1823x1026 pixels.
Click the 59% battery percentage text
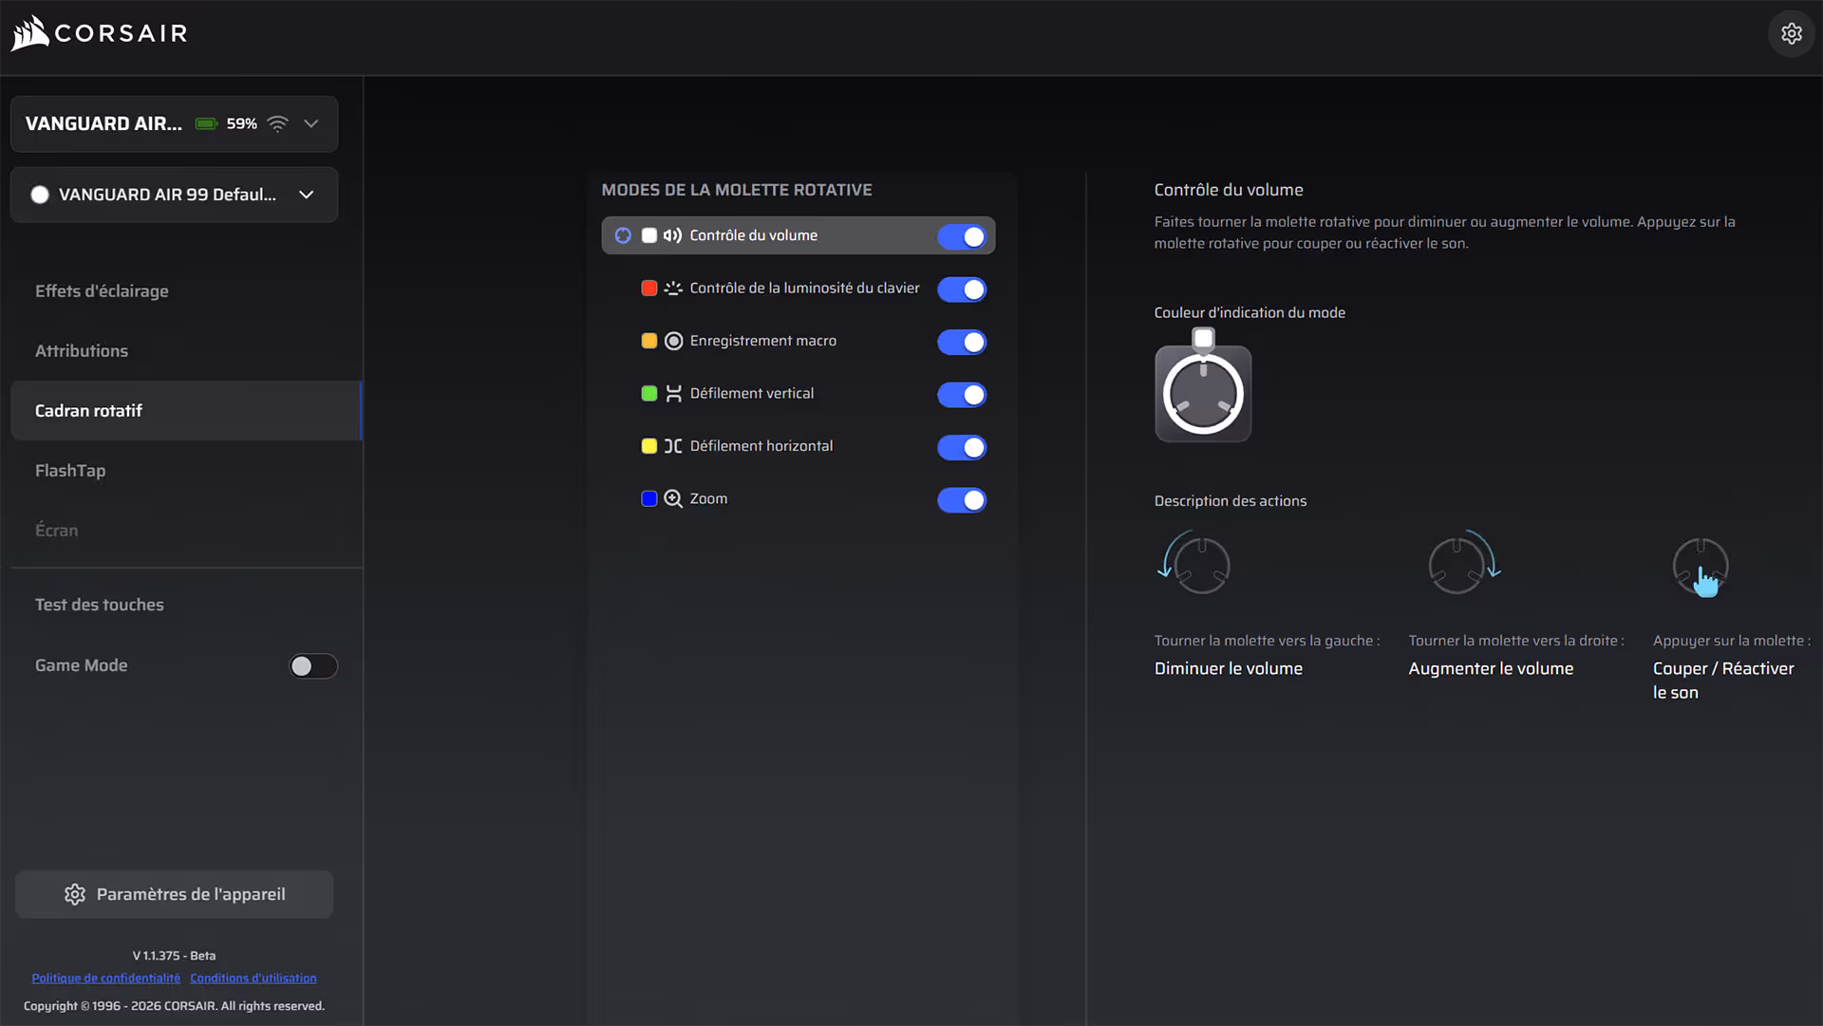point(242,123)
